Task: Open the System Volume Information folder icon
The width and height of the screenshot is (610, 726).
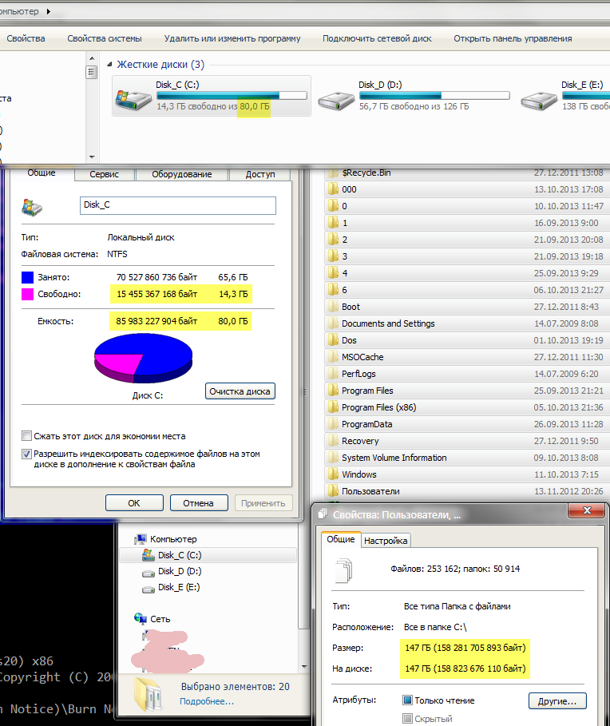Action: 333,457
